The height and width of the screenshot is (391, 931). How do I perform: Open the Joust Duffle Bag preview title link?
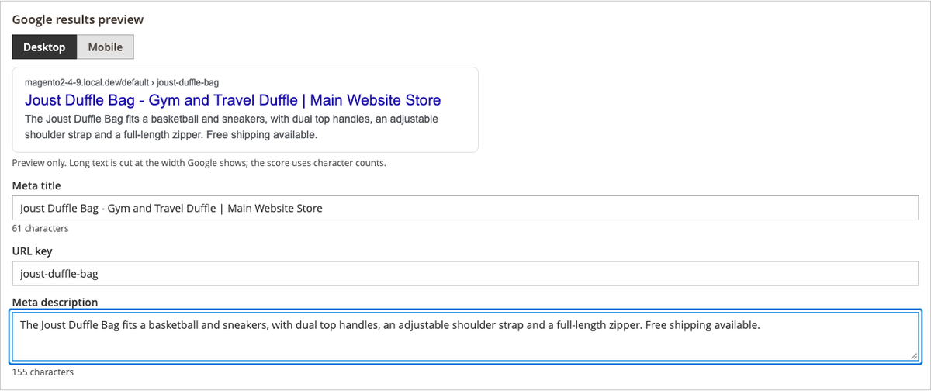(233, 100)
